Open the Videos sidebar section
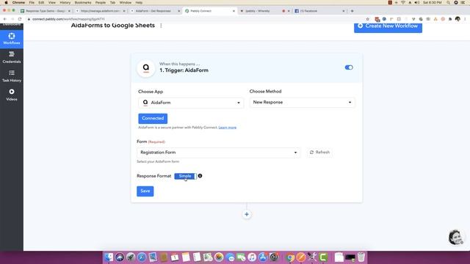This screenshot has width=470, height=264. point(12,95)
